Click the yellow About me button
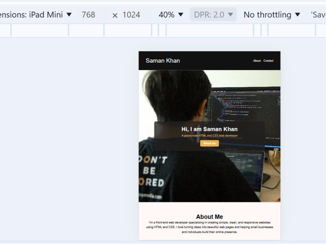The width and height of the screenshot is (326, 244). [209, 143]
